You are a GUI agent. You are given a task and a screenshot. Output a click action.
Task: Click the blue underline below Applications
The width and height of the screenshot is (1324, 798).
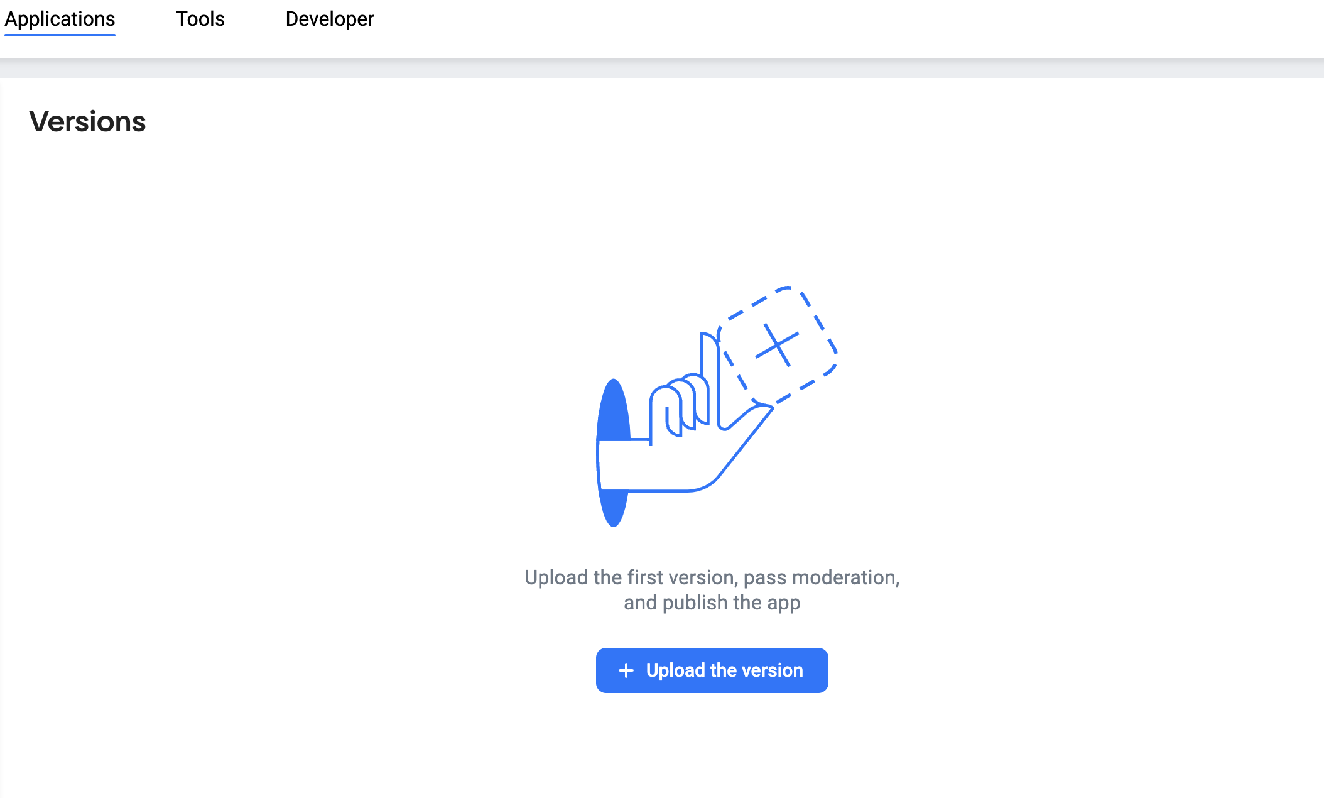[x=60, y=35]
